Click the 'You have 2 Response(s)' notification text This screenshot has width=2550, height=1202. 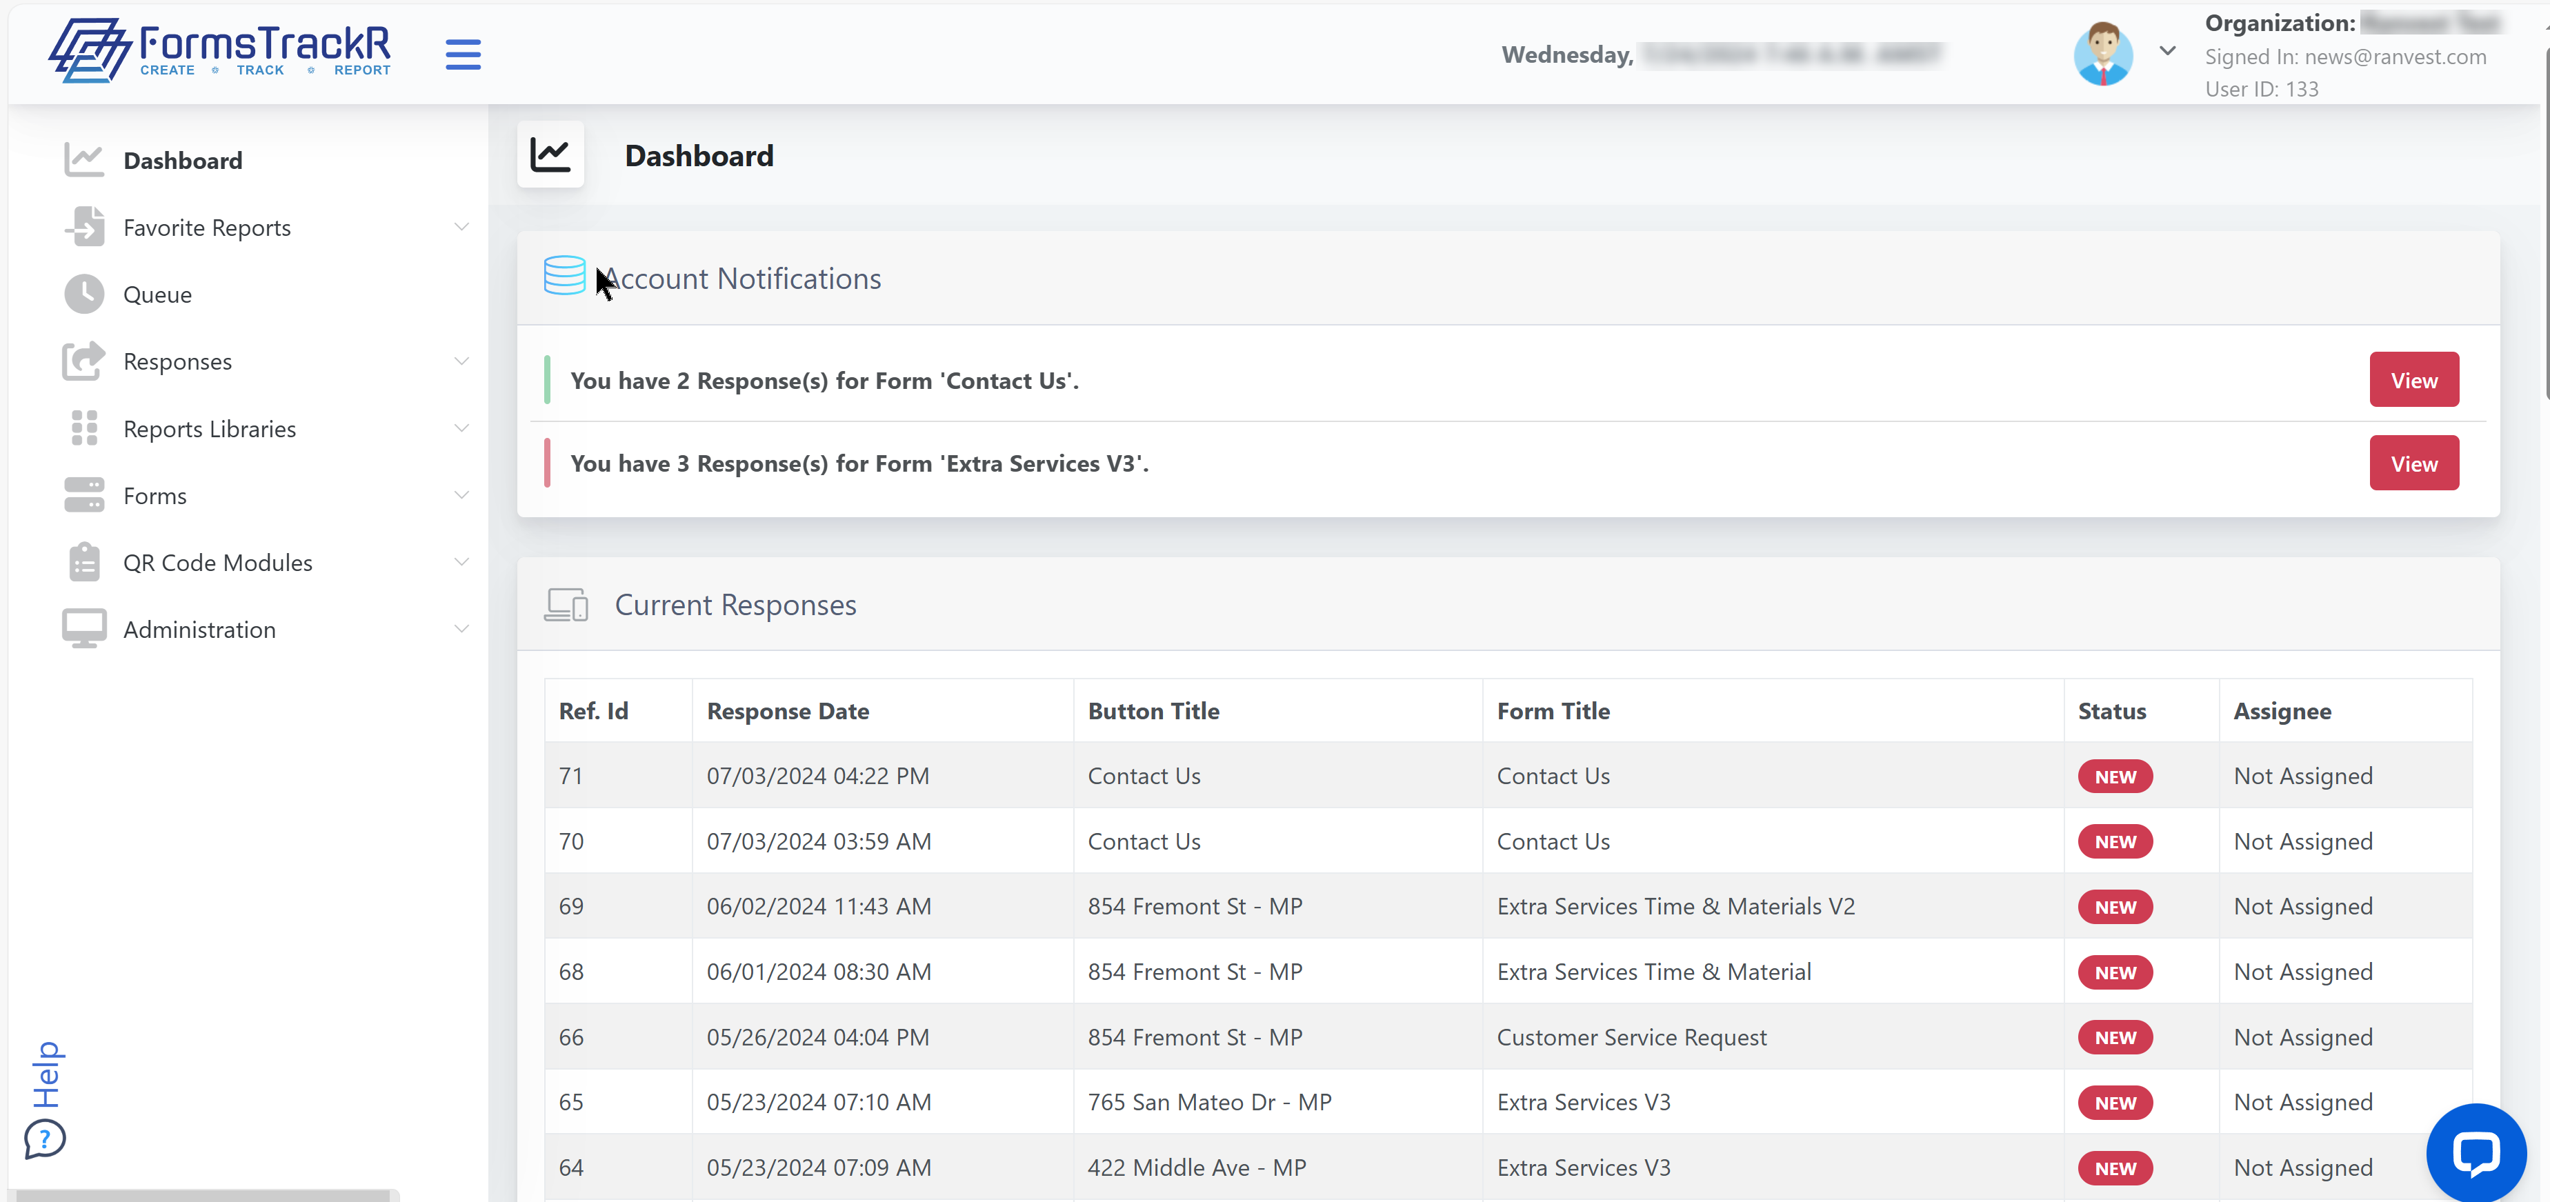click(824, 380)
